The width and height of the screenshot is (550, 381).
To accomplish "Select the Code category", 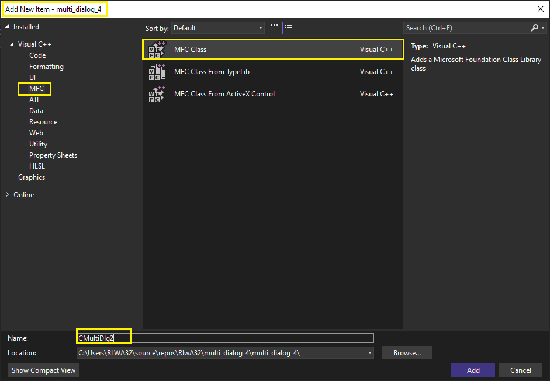I will [x=37, y=55].
